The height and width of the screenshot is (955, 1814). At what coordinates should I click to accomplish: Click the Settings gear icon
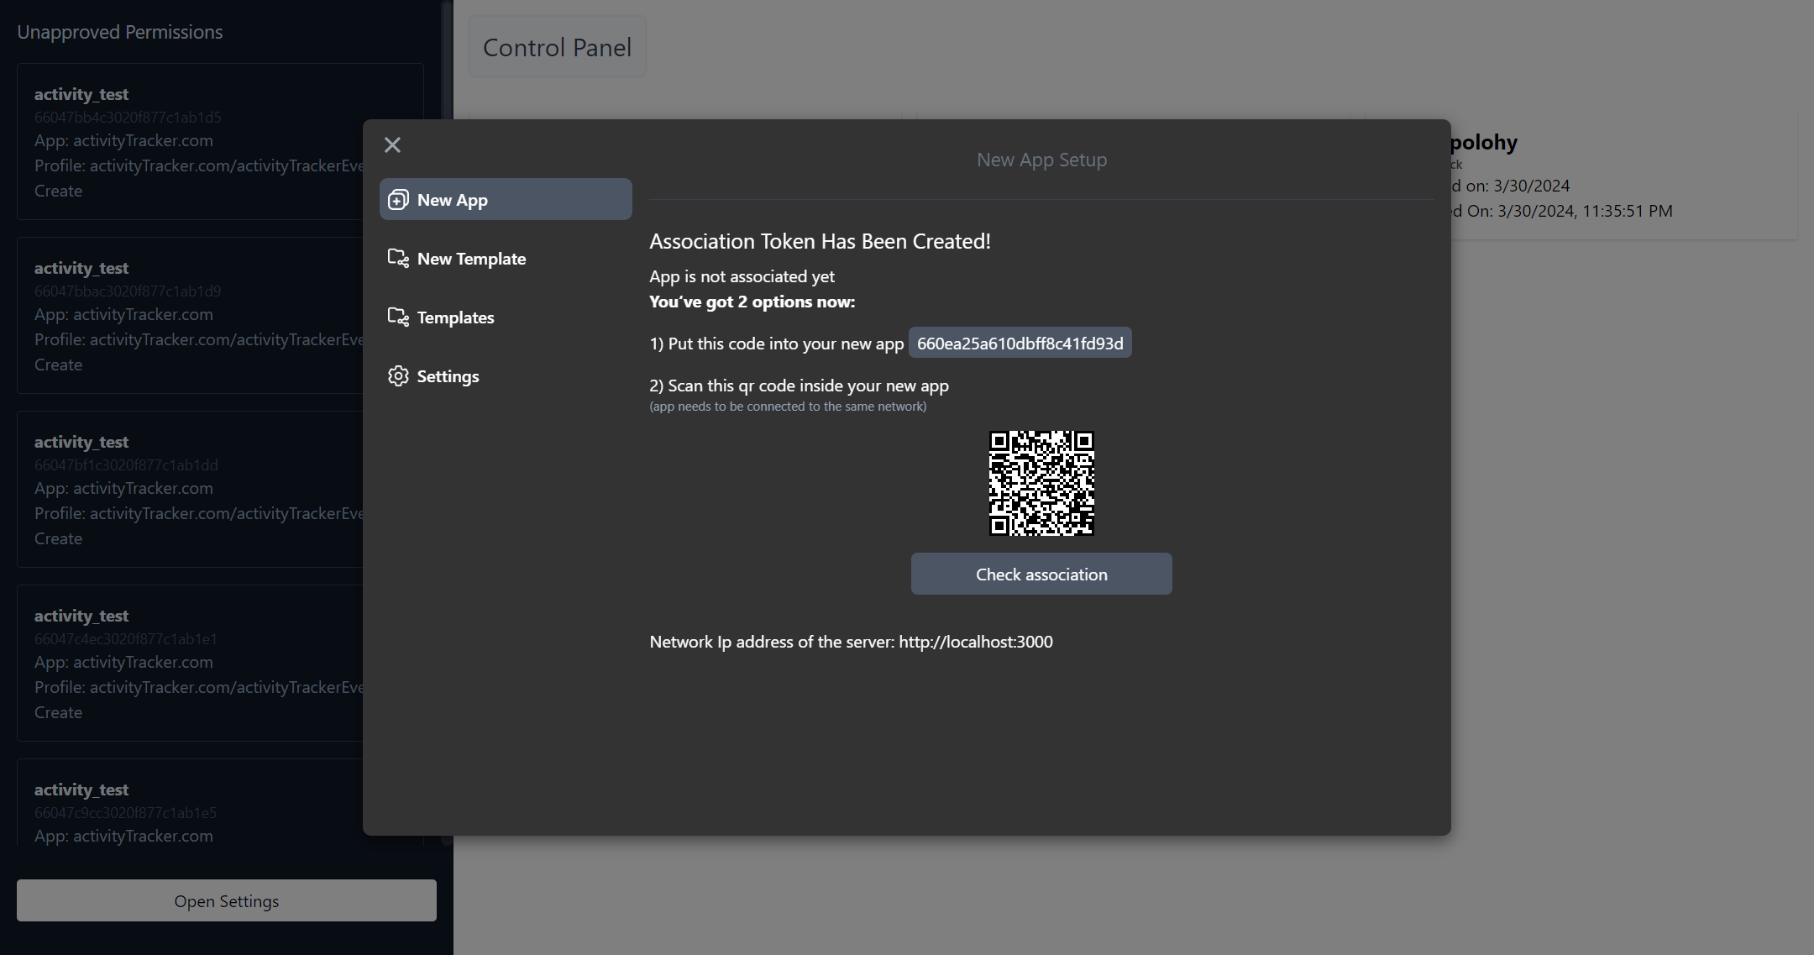tap(398, 376)
